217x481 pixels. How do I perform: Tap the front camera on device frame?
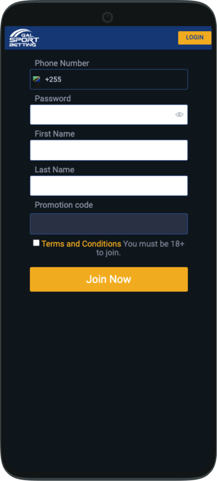[x=108, y=17]
